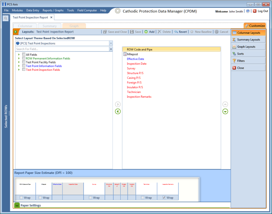Screen dimensions: 272x214
Task: Click the green collapse icon beside Layouts
Action: pyautogui.click(x=16, y=32)
